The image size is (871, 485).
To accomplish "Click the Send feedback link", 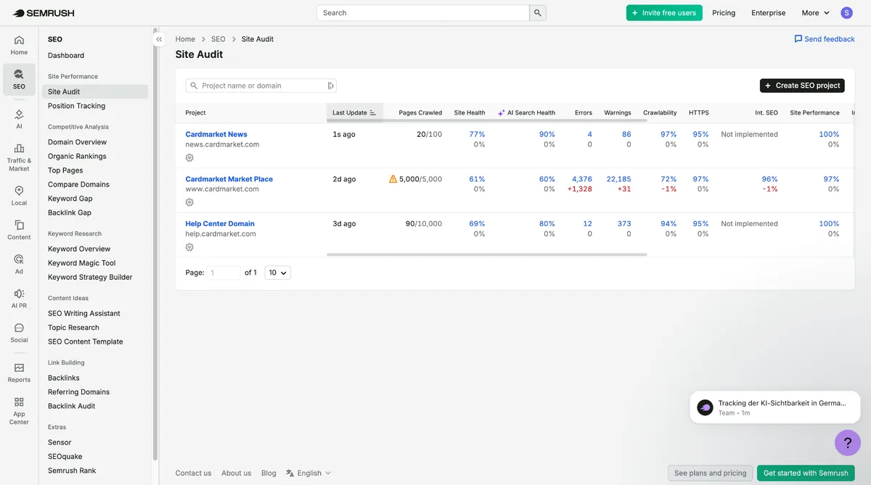I will point(825,39).
